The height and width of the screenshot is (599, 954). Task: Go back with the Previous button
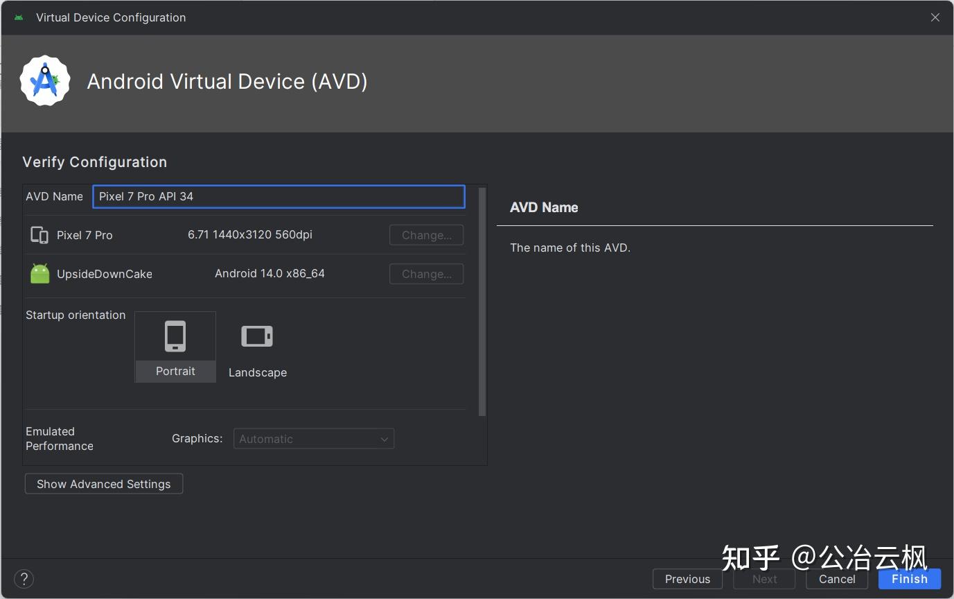click(687, 579)
